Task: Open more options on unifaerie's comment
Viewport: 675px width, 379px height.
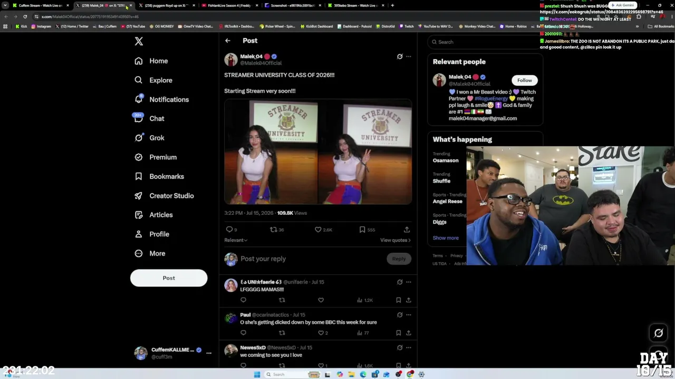Action: (409, 282)
